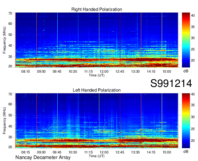Click the 20 dB tick on the Left Handed colorbar
This screenshot has height=161, width=198.
[193, 141]
